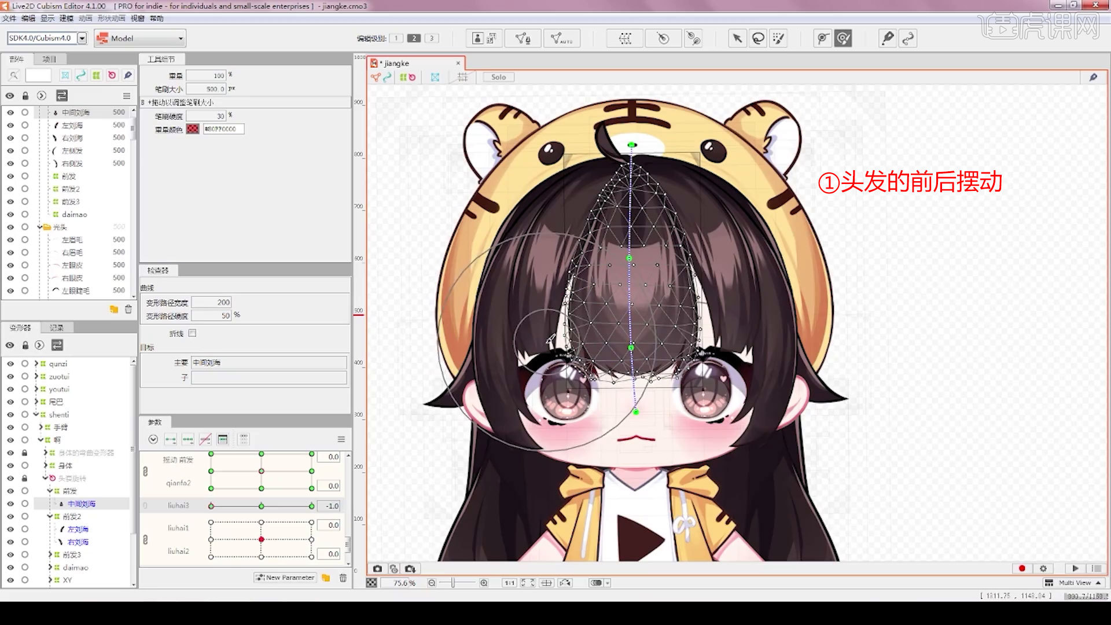This screenshot has width=1111, height=625.
Task: Click the 1:1 zoom button
Action: click(509, 583)
